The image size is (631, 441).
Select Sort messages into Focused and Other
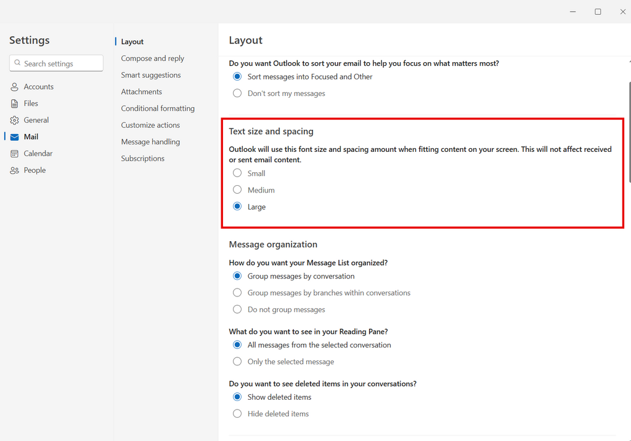237,76
